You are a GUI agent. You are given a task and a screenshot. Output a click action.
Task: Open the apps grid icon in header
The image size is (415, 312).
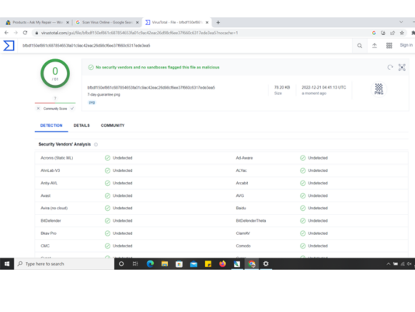tap(389, 46)
